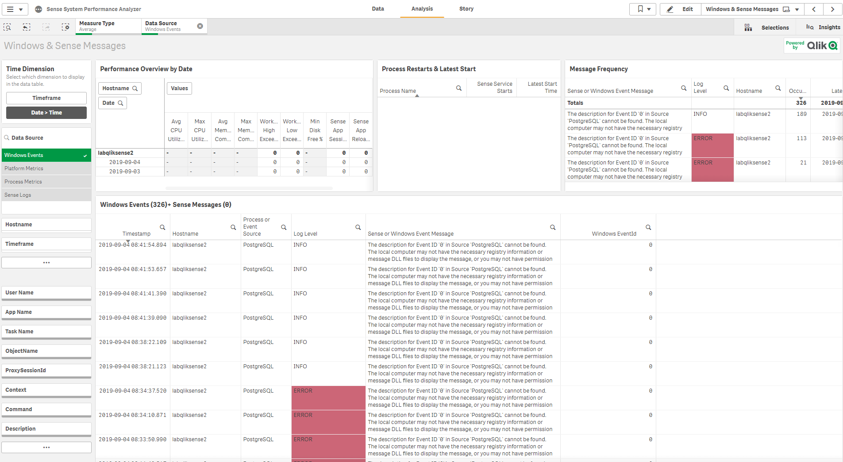This screenshot has width=843, height=462.
Task: Switch to the Data tab
Action: (377, 9)
